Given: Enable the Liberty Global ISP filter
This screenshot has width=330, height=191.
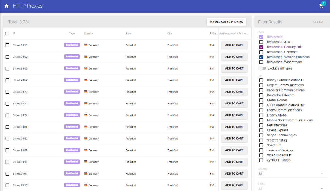Looking at the screenshot, I should coord(261,115).
